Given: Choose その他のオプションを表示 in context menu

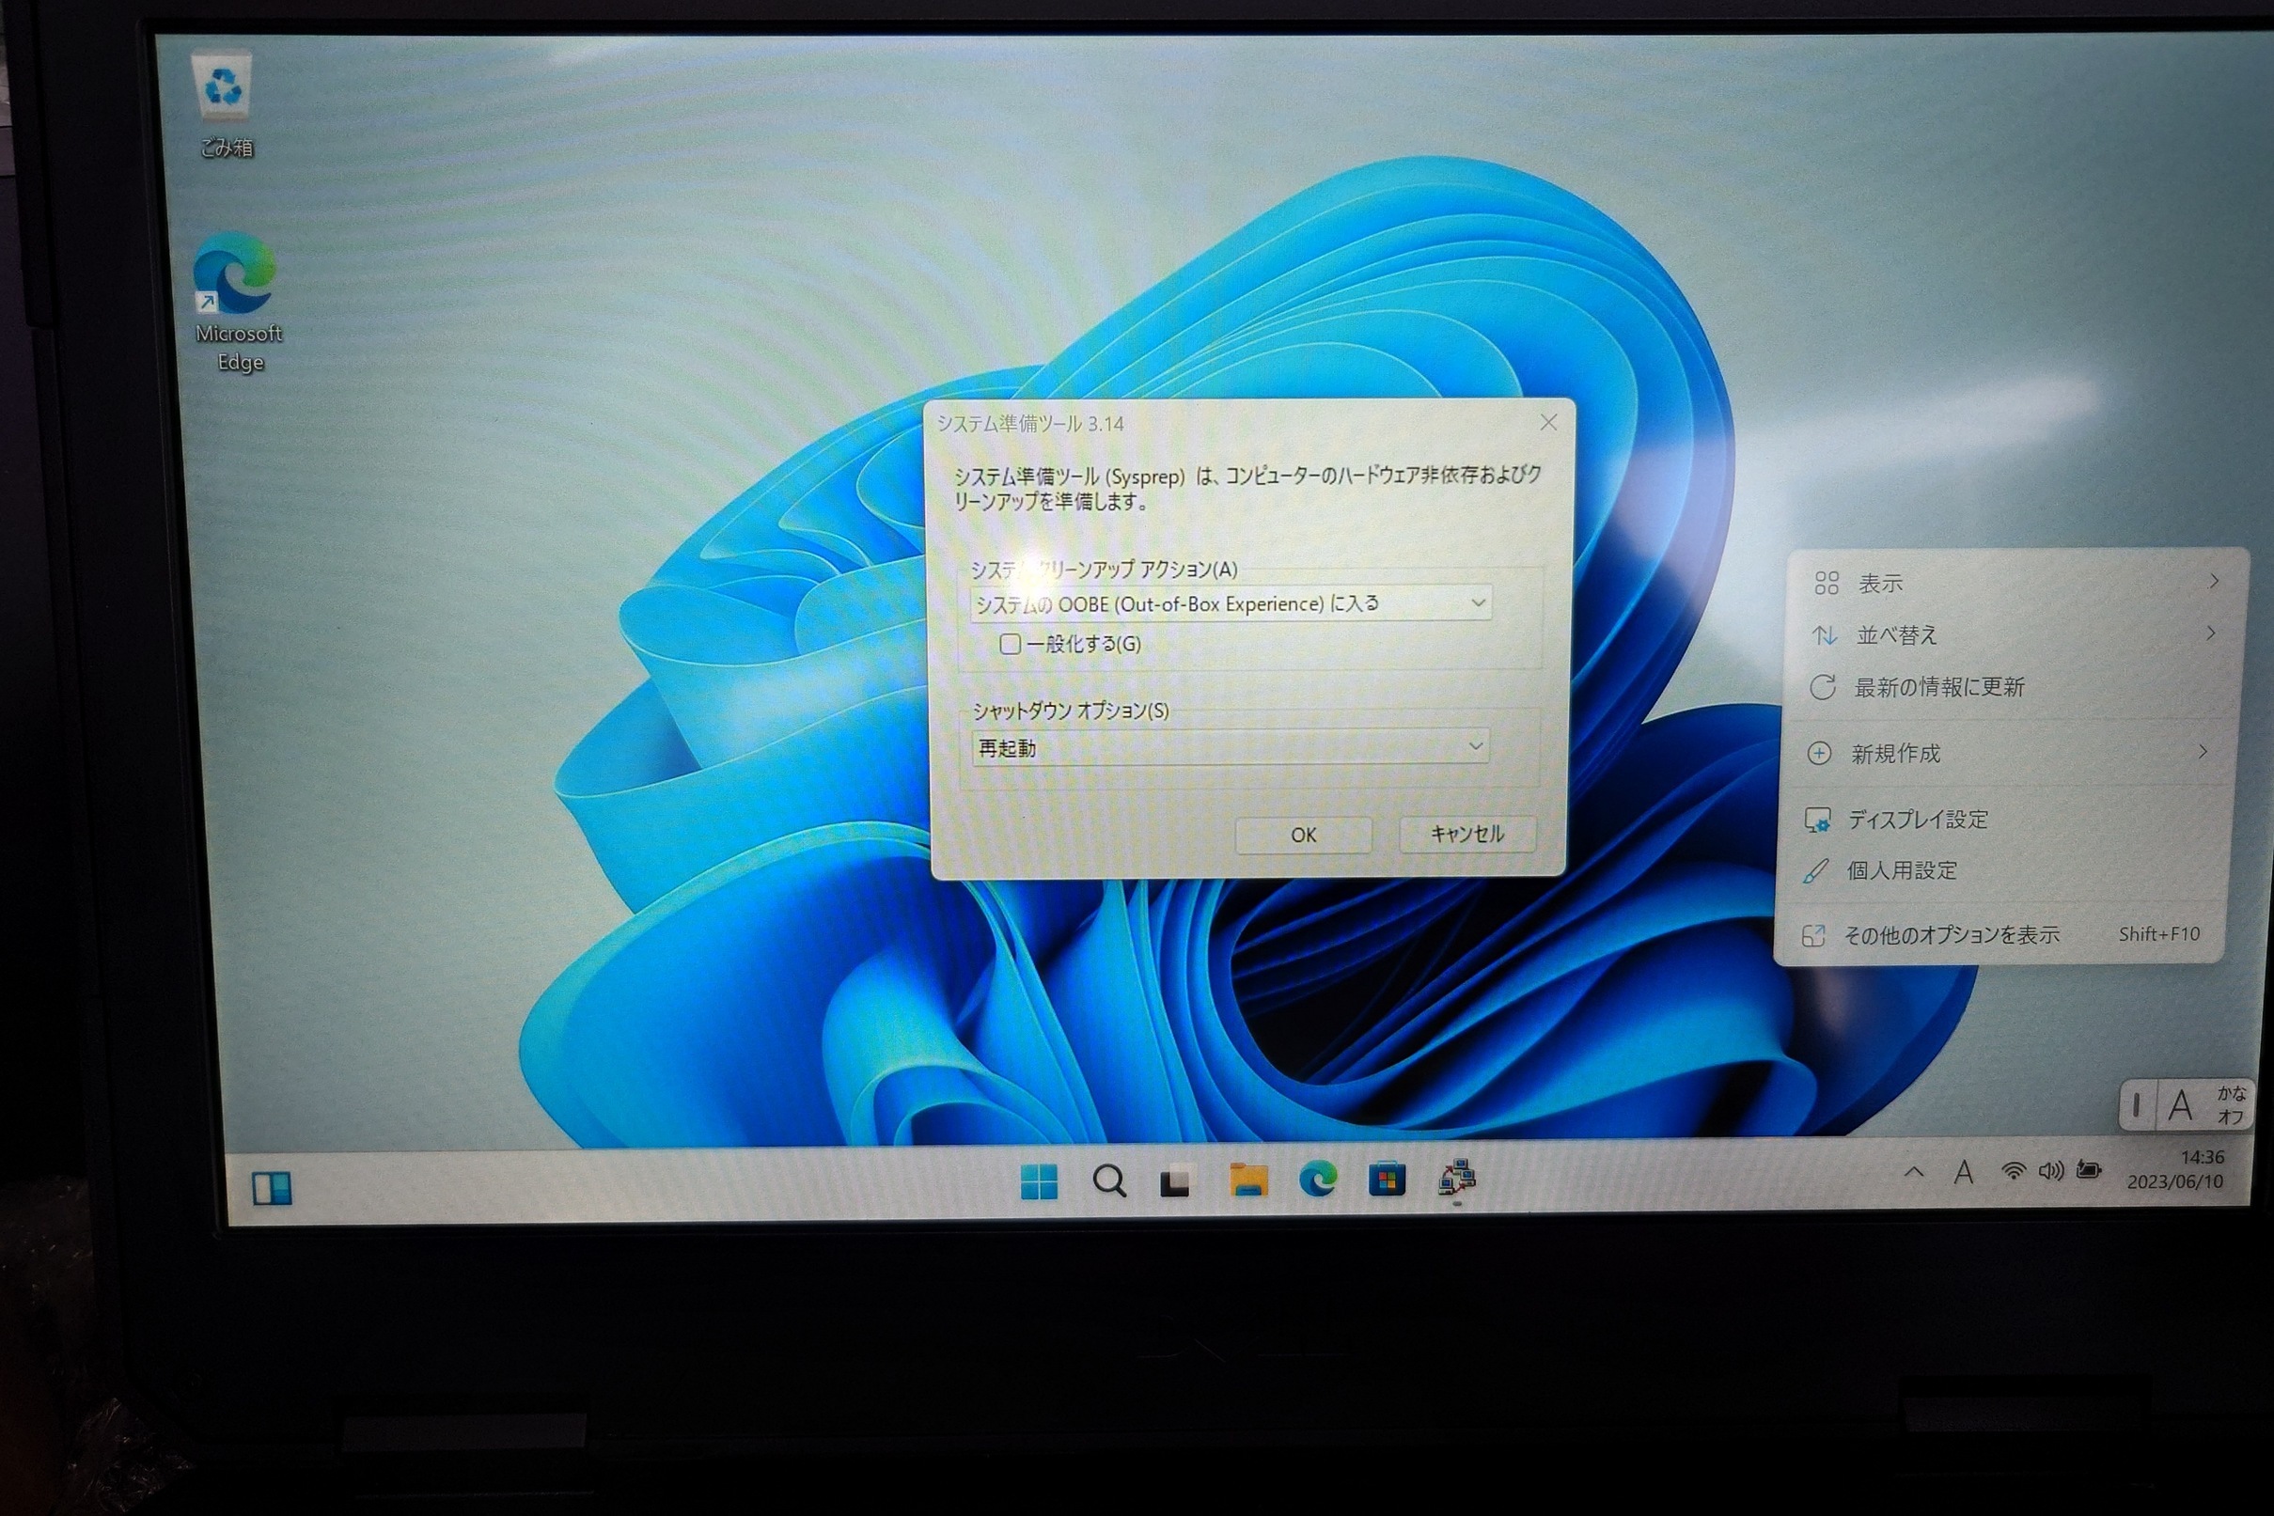Looking at the screenshot, I should click(2001, 935).
